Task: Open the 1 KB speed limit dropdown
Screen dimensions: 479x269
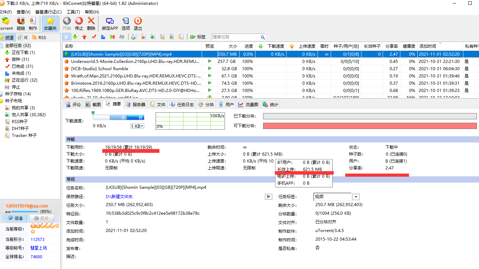Action: pos(137,126)
